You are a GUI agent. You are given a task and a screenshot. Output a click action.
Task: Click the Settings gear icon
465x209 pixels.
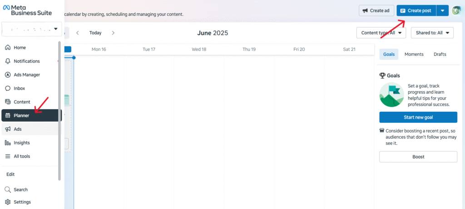click(x=8, y=202)
